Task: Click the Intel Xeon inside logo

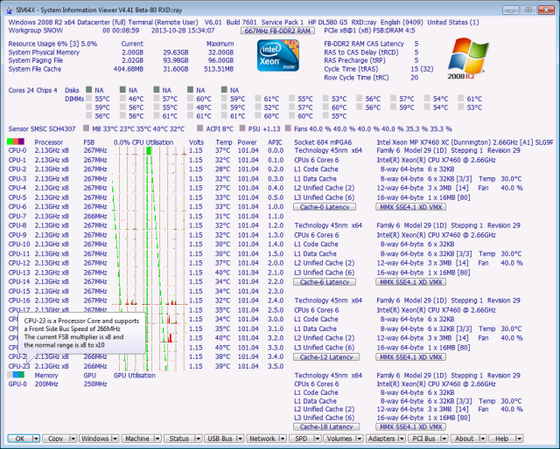Action: 278,56
